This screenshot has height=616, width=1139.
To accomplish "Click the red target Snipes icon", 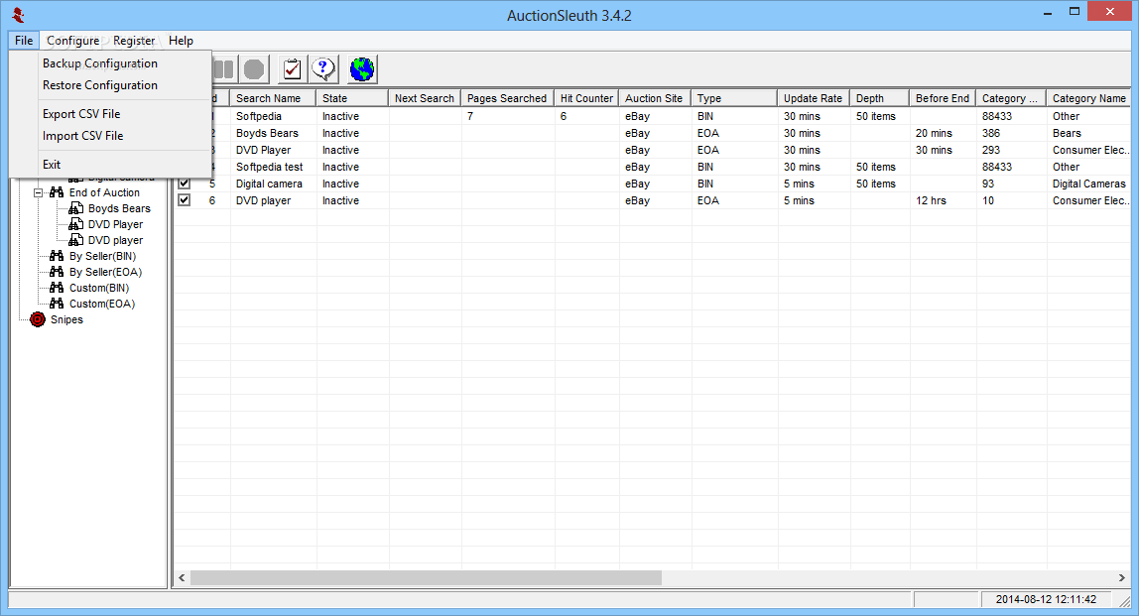I will click(38, 319).
